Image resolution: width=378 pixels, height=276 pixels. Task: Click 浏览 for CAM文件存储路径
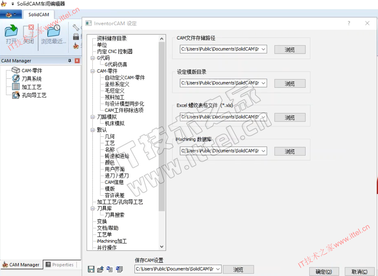click(x=290, y=49)
